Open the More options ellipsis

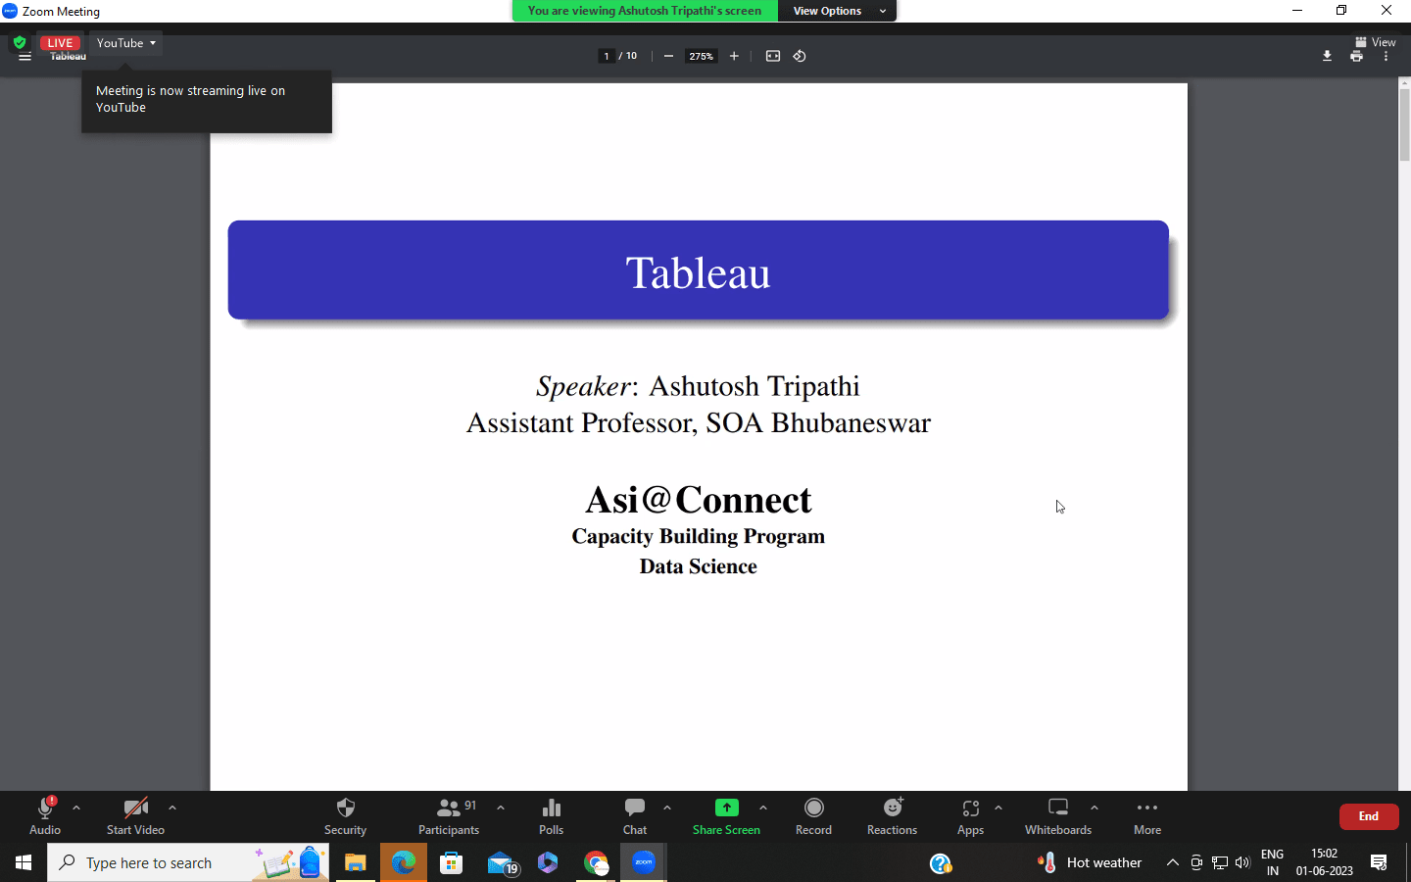point(1147,816)
